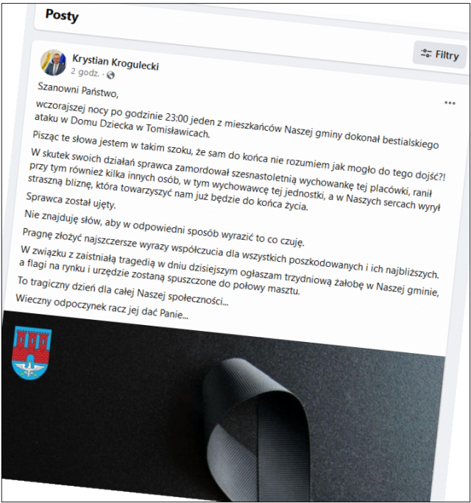Open the three-dot post options menu
This screenshot has height=503, width=471.
coord(450,103)
